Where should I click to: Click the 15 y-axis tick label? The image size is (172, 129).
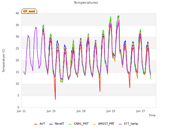click(x=17, y=72)
